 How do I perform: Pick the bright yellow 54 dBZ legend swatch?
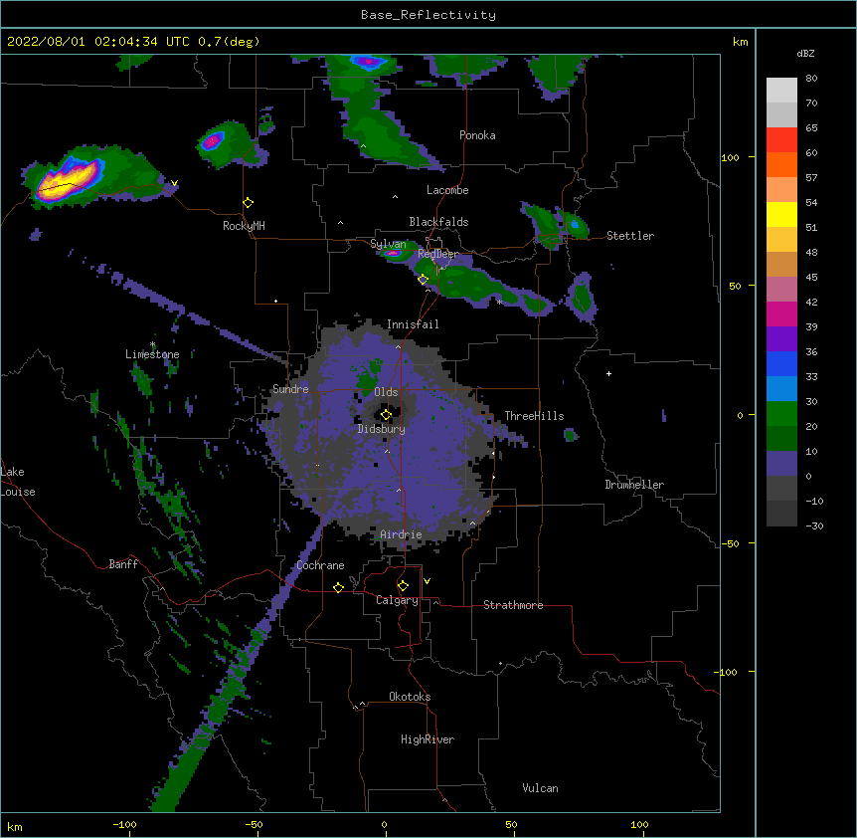pos(781,214)
